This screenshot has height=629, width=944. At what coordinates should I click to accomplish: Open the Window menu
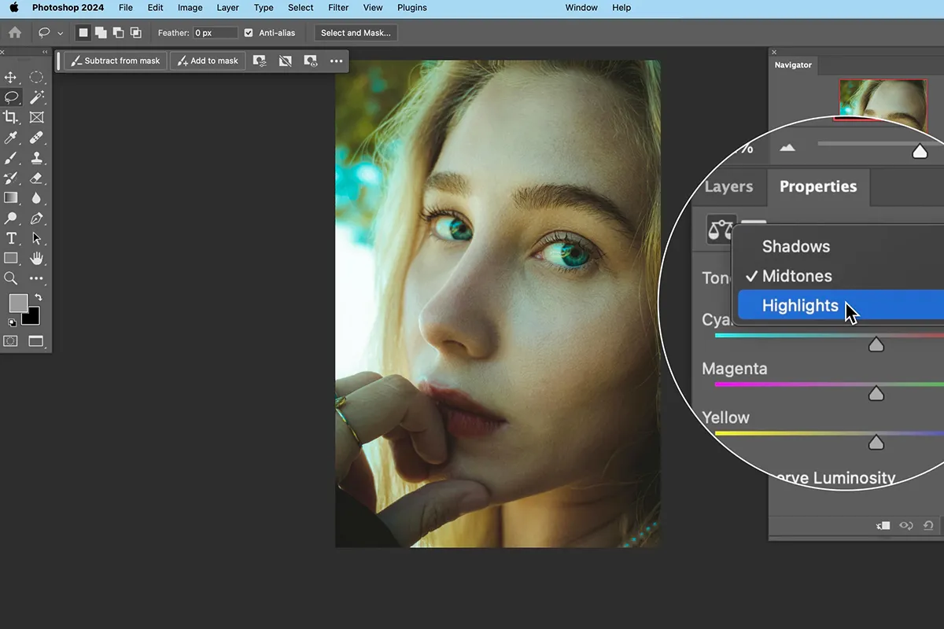pyautogui.click(x=581, y=8)
